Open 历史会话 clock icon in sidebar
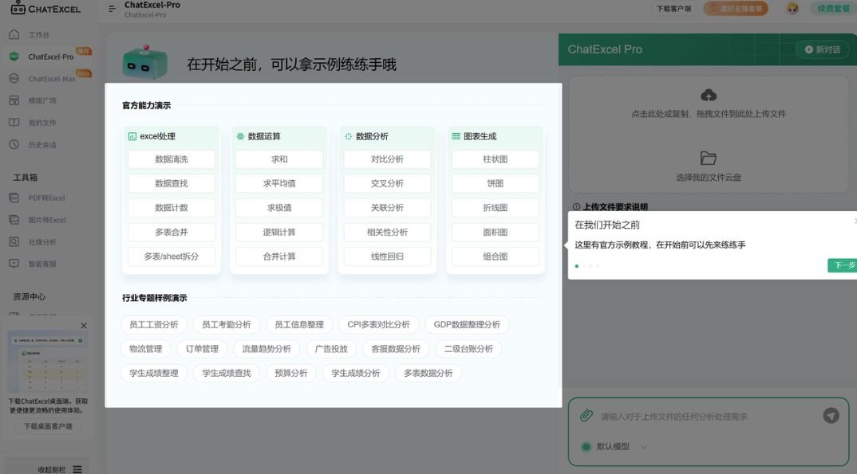Viewport: 857px width, 474px height. [14, 145]
